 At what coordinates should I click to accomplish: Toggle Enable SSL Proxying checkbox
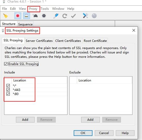pyautogui.click(x=6, y=64)
